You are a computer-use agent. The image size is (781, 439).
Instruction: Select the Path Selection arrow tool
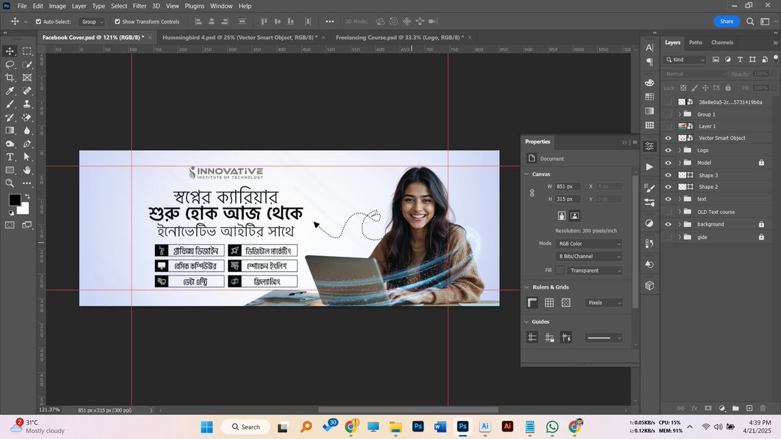point(27,157)
